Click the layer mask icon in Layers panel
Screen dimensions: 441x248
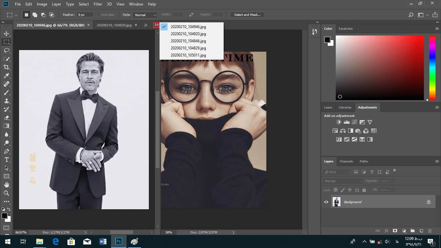pos(395,231)
